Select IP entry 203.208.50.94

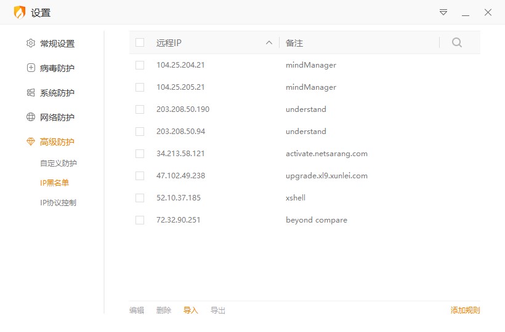coord(180,132)
